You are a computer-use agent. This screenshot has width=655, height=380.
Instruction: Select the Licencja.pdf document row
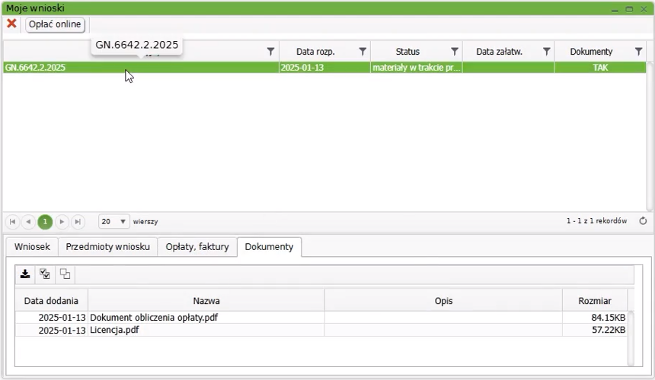[114, 331]
